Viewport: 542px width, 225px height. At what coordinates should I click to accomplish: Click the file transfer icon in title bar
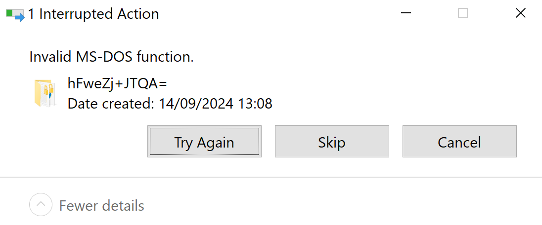(x=15, y=15)
